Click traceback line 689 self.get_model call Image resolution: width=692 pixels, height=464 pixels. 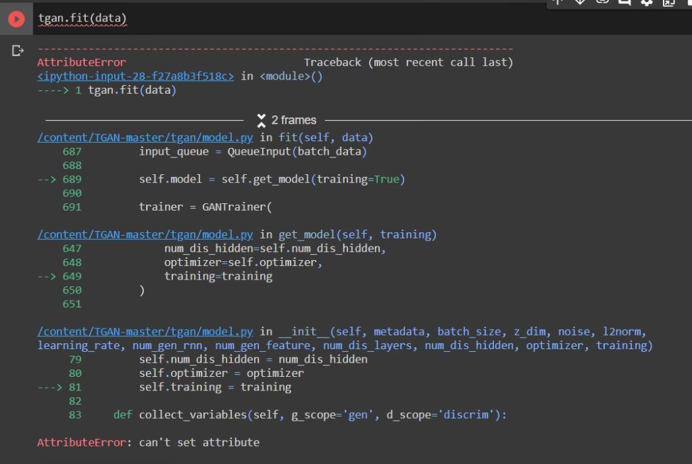point(272,179)
